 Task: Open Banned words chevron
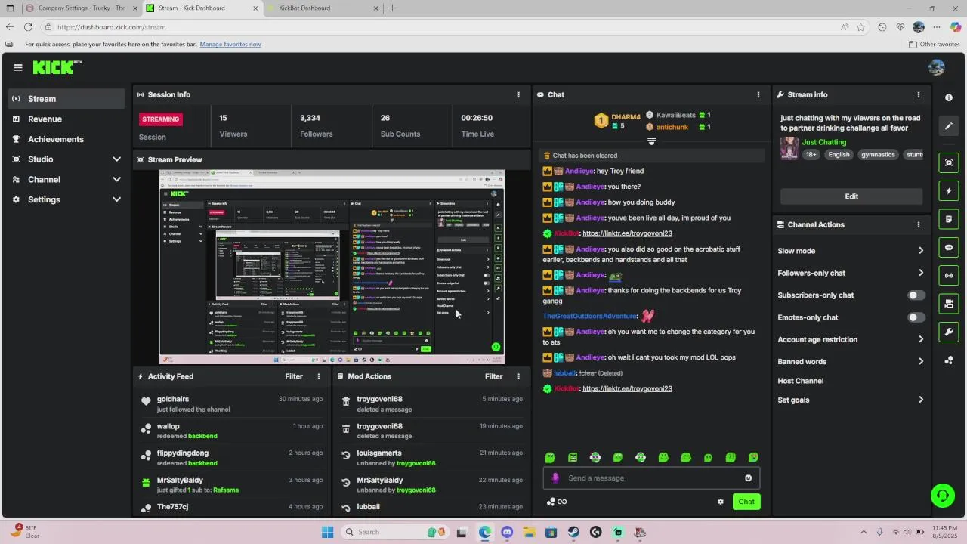click(x=921, y=362)
